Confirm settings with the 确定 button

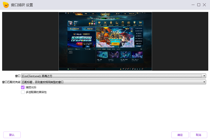point(180,135)
